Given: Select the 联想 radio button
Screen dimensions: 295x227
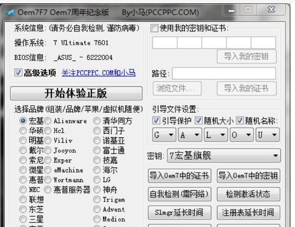Looking at the screenshot, I should click(x=23, y=200).
